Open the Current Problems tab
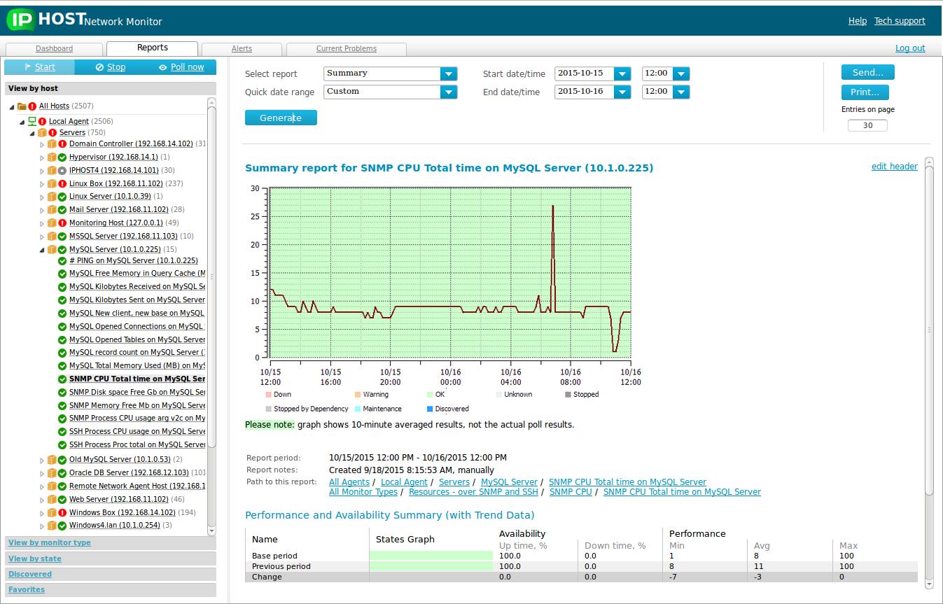943x604 pixels. (347, 49)
